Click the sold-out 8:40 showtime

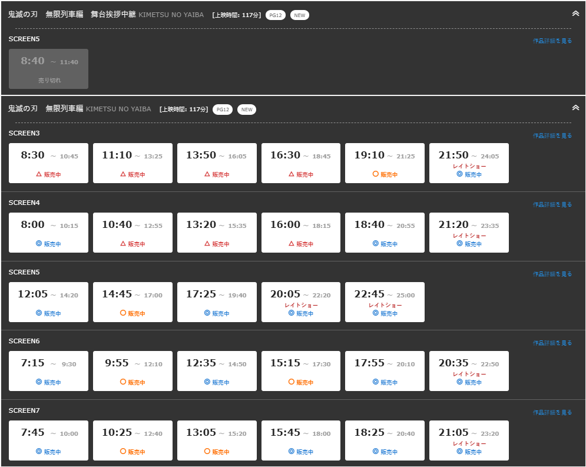click(48, 69)
